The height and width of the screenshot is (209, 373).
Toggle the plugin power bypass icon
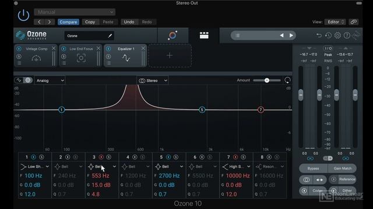point(23,16)
